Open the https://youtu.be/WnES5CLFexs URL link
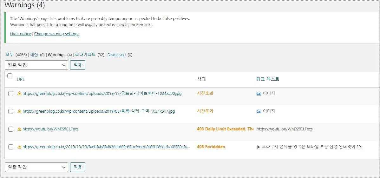 pyautogui.click(x=50, y=129)
